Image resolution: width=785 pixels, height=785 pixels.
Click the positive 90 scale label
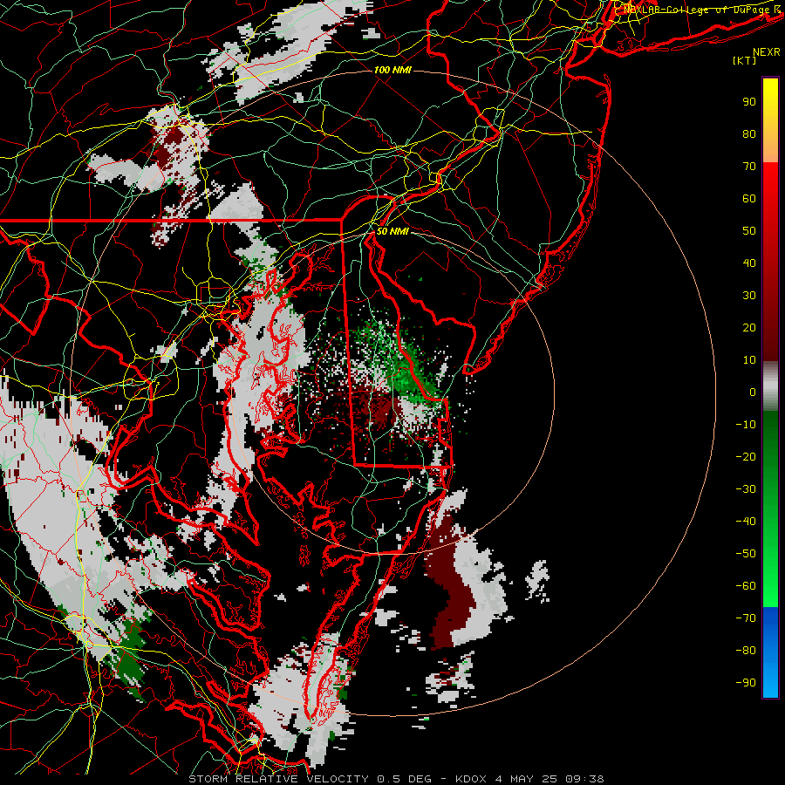click(749, 102)
